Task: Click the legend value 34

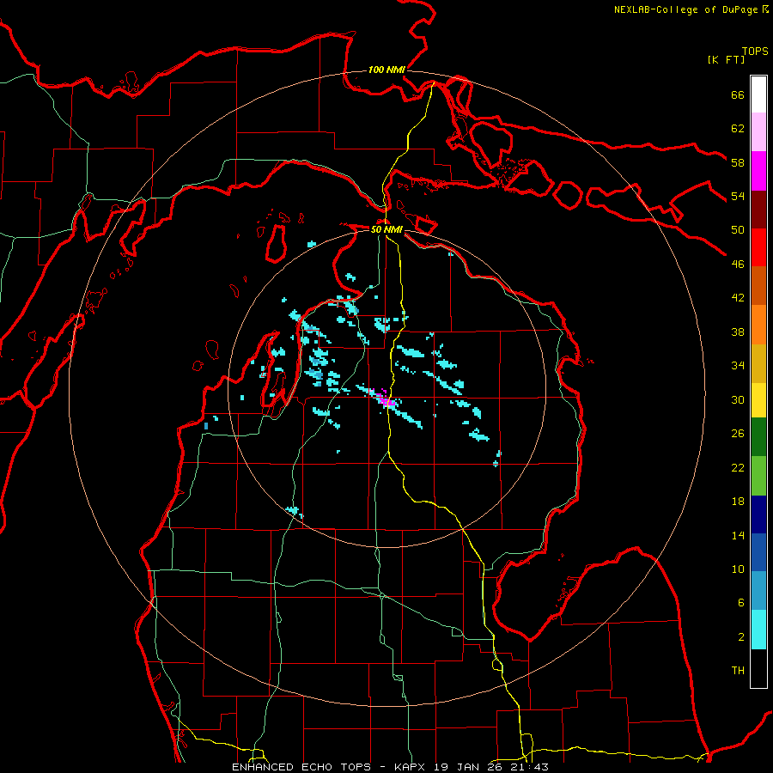Action: (x=738, y=366)
